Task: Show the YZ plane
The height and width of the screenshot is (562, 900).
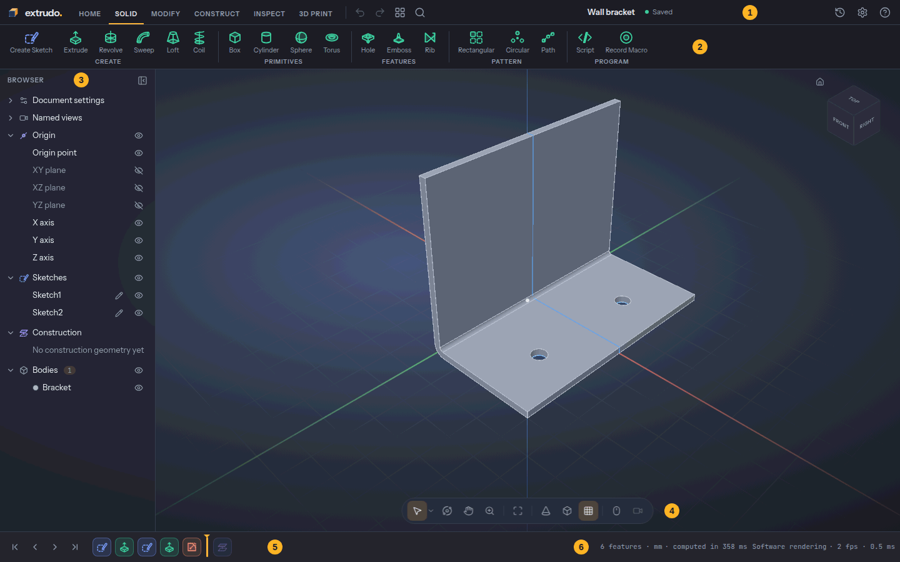Action: pyautogui.click(x=139, y=205)
